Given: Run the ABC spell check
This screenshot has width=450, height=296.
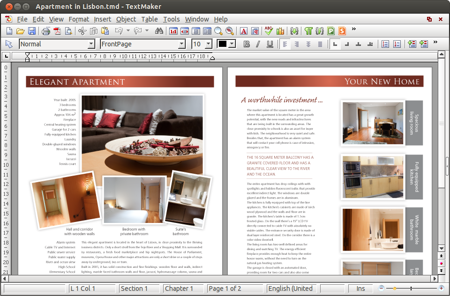Looking at the screenshot, I should click(x=269, y=31).
